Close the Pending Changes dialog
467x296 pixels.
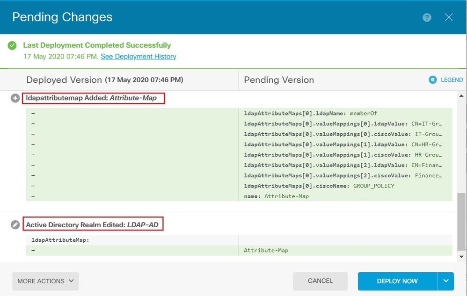point(449,17)
